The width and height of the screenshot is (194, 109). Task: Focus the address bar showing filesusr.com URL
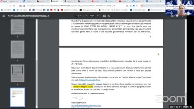pyautogui.click(x=71, y=6)
